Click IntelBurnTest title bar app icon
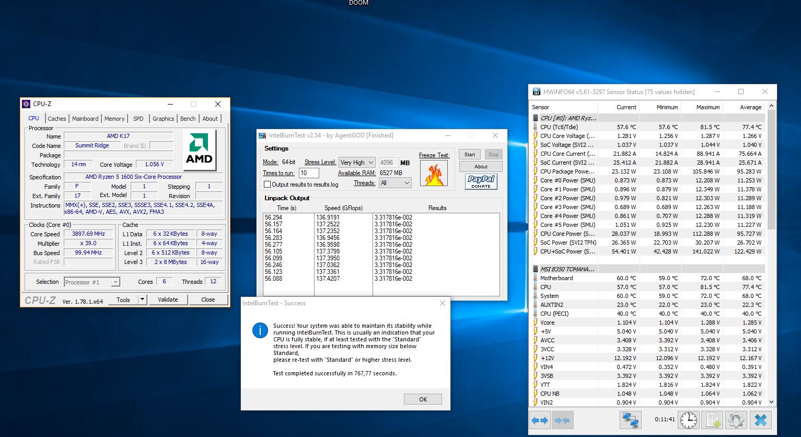The width and height of the screenshot is (801, 437). [x=262, y=135]
